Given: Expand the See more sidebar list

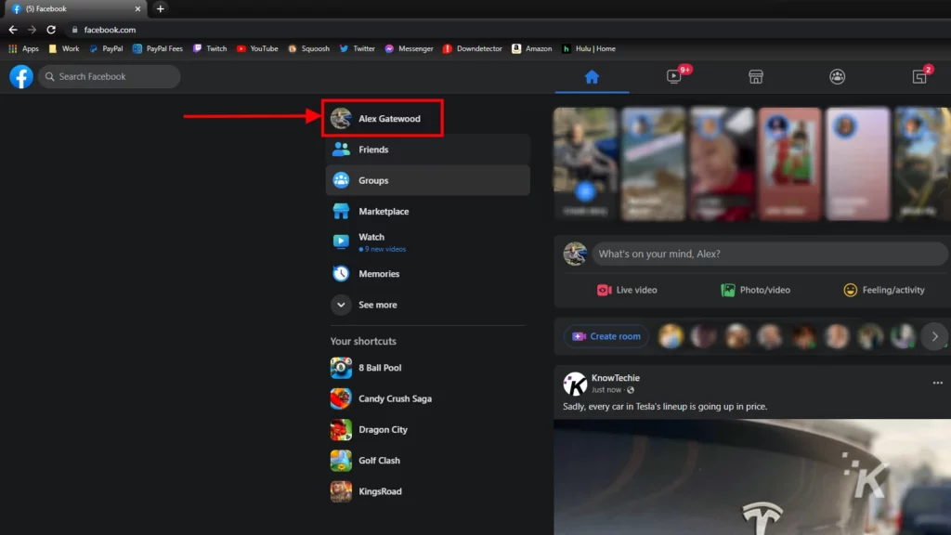Looking at the screenshot, I should pos(427,305).
